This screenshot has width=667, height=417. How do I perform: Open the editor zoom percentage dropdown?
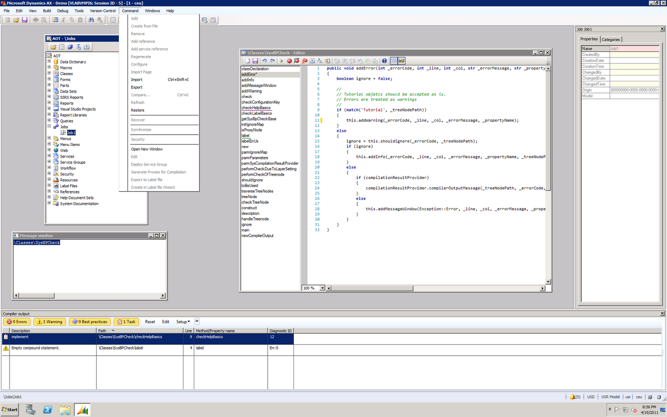[x=322, y=288]
